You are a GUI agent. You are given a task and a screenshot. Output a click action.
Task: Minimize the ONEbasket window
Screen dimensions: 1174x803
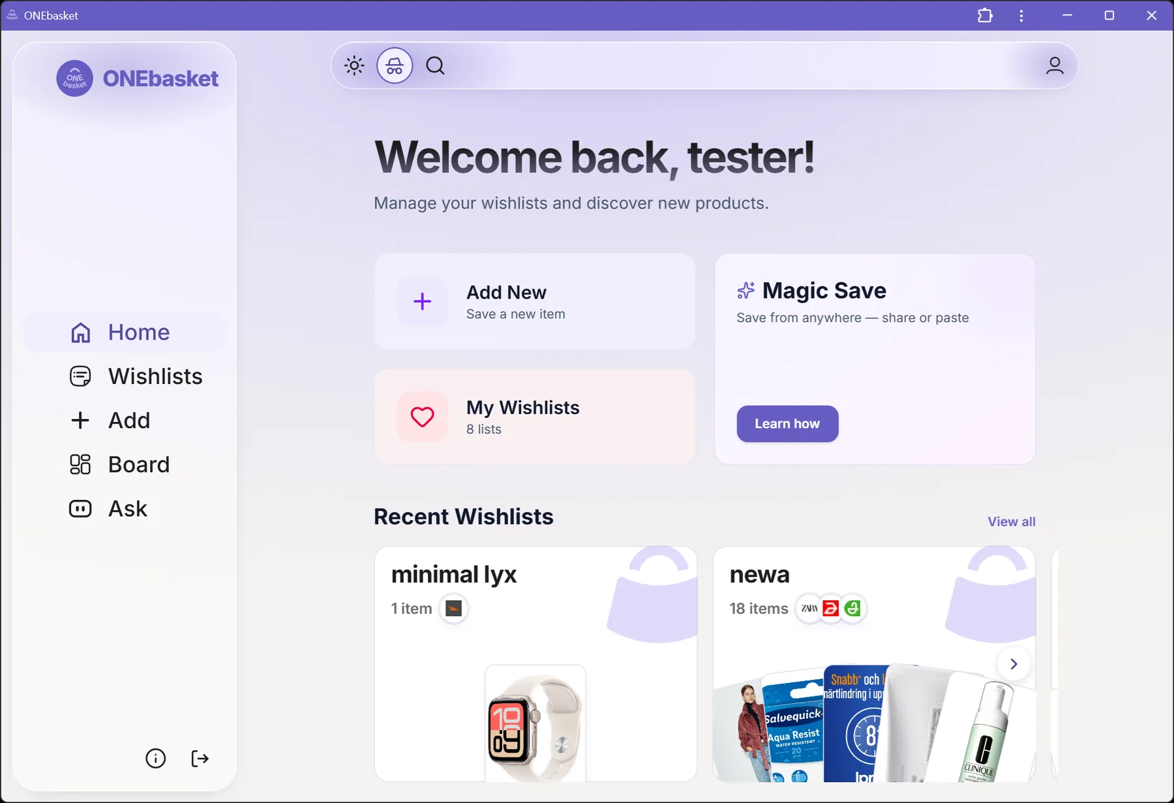(1067, 15)
